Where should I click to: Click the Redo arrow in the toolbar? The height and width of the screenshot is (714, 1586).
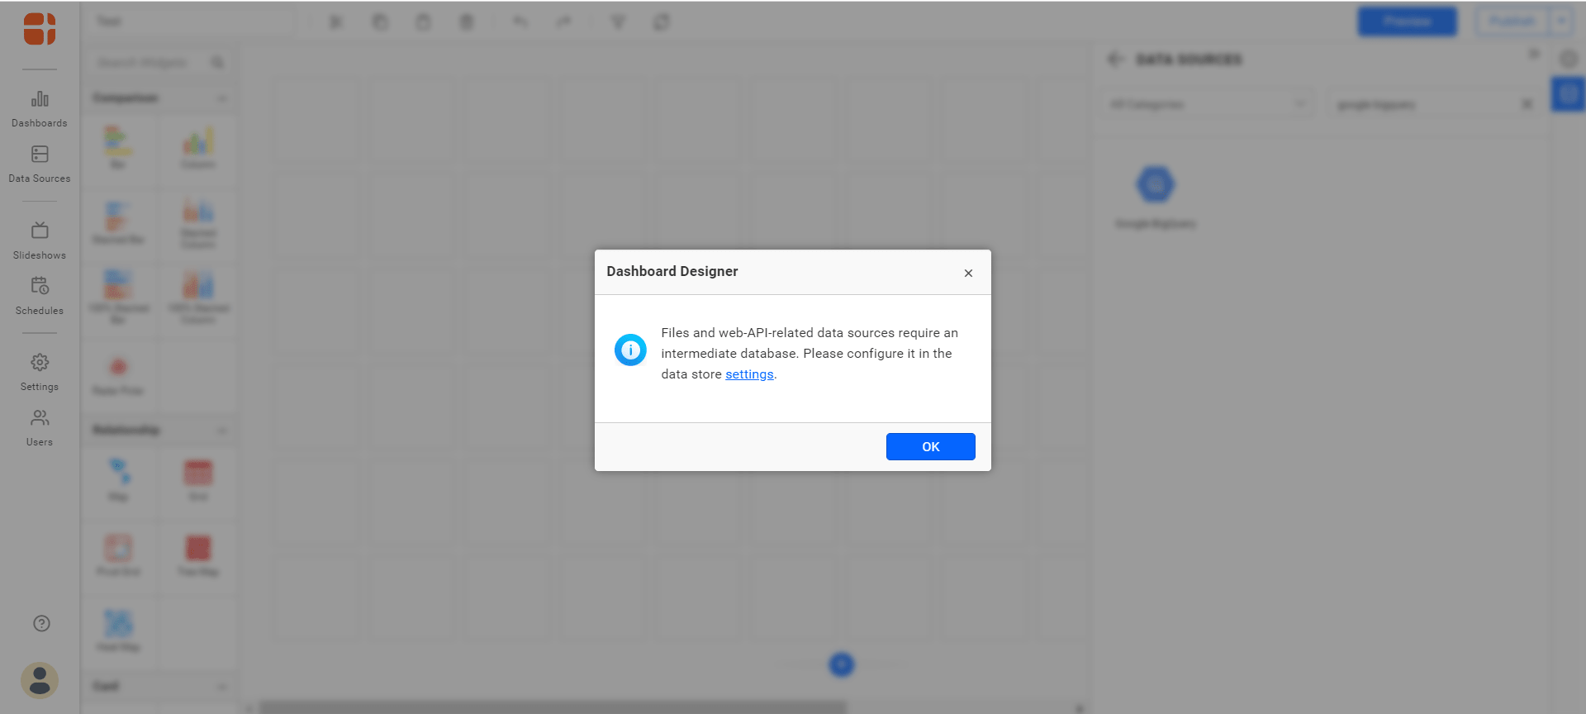tap(563, 22)
